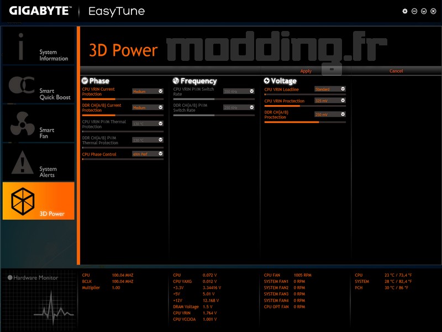Viewport: 442px width, 332px height.
Task: Open the CPU VRIN Current Protection dropdown
Action: (148, 91)
